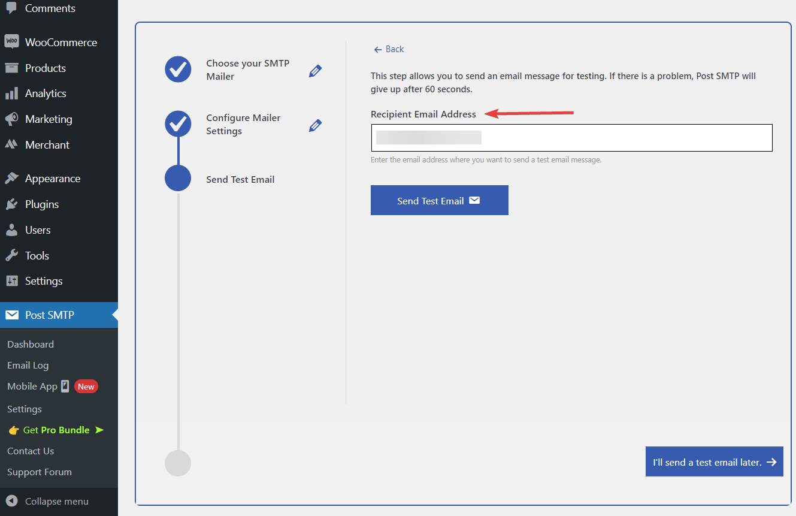This screenshot has height=516, width=796.
Task: Click the Plugins plug icon
Action: click(11, 204)
